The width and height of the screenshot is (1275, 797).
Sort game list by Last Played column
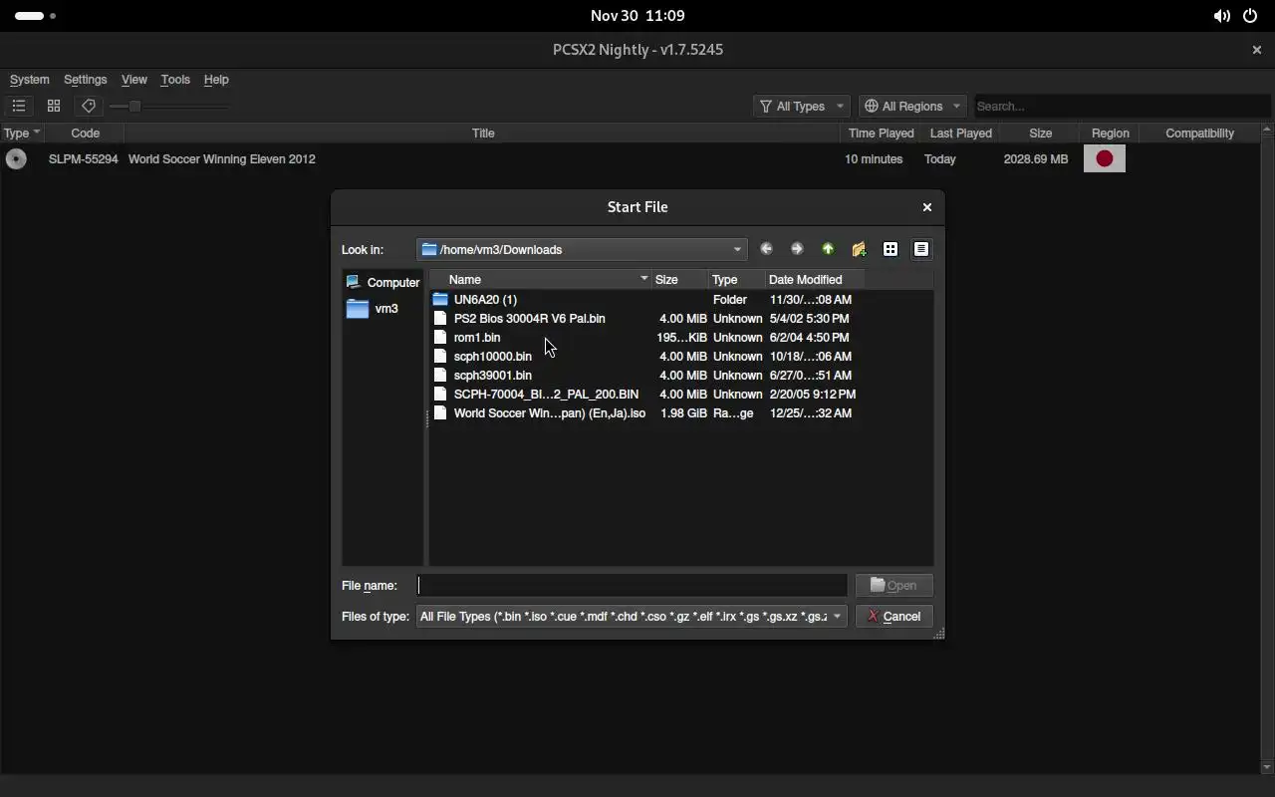point(960,133)
